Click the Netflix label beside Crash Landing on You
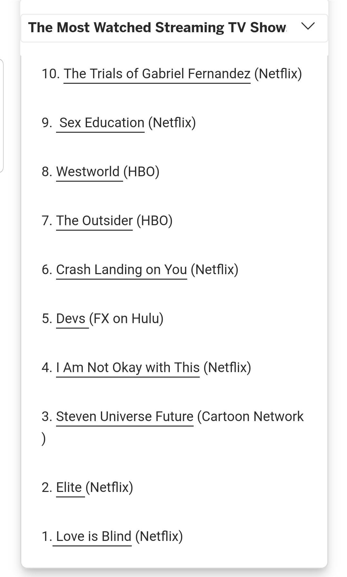The width and height of the screenshot is (347, 577). pyautogui.click(x=215, y=270)
